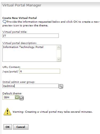
Task: Click the description box scroll-up arrow
Action: 59,47
